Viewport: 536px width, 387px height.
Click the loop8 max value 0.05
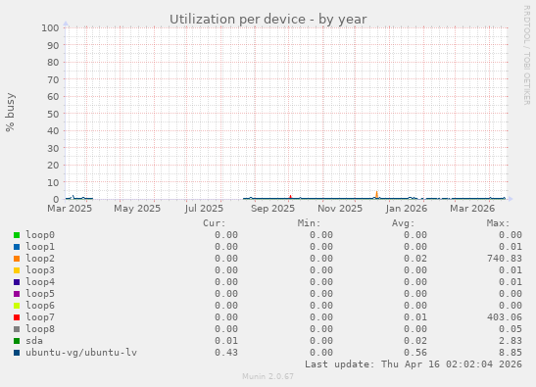coord(511,329)
